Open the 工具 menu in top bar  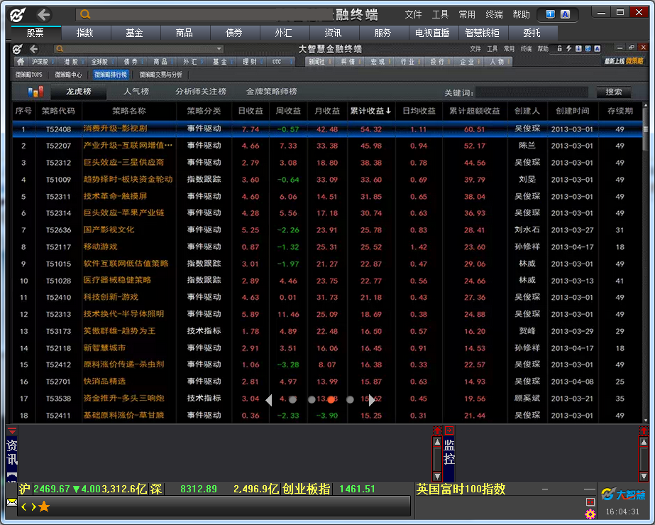[x=440, y=14]
